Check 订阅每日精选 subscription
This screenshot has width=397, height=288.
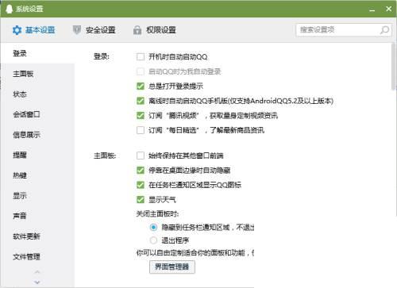(x=141, y=130)
